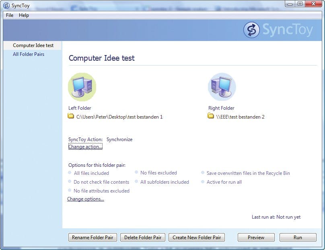Click the SyncToy title bar app icon
The height and width of the screenshot is (250, 325).
[x=6, y=6]
